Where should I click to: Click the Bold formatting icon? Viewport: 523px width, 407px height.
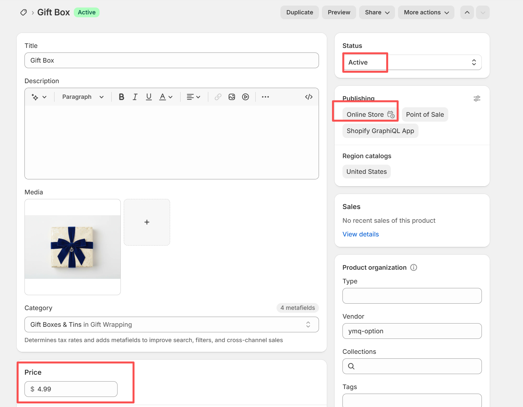[x=121, y=97]
